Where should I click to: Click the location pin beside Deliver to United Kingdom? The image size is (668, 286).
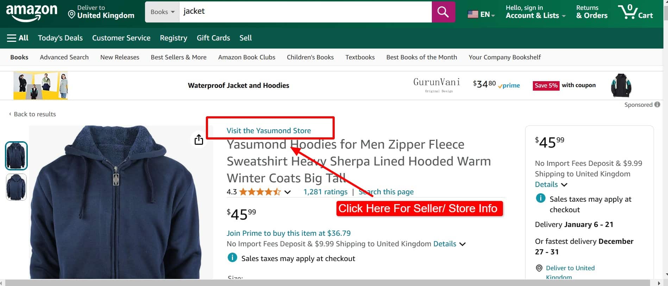[71, 15]
